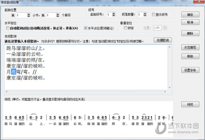This screenshot has height=140, width=205.
Task: Increase 位置 value with up arrow
Action: [x=165, y=27]
